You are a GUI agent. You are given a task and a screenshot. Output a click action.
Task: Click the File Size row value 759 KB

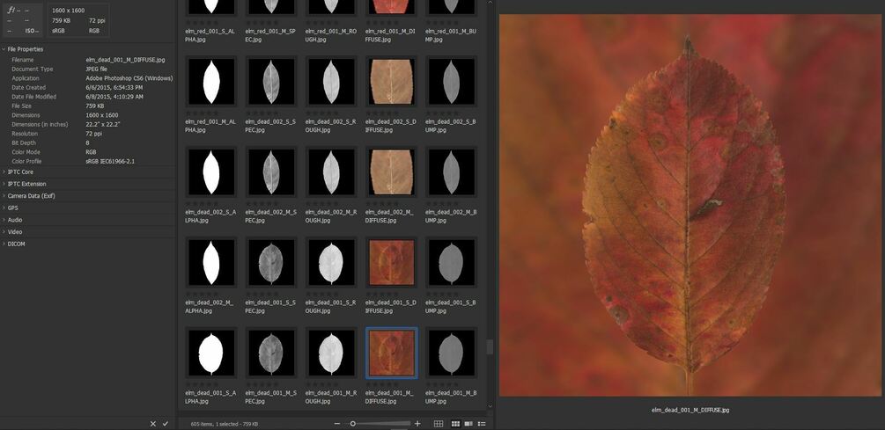coord(95,106)
